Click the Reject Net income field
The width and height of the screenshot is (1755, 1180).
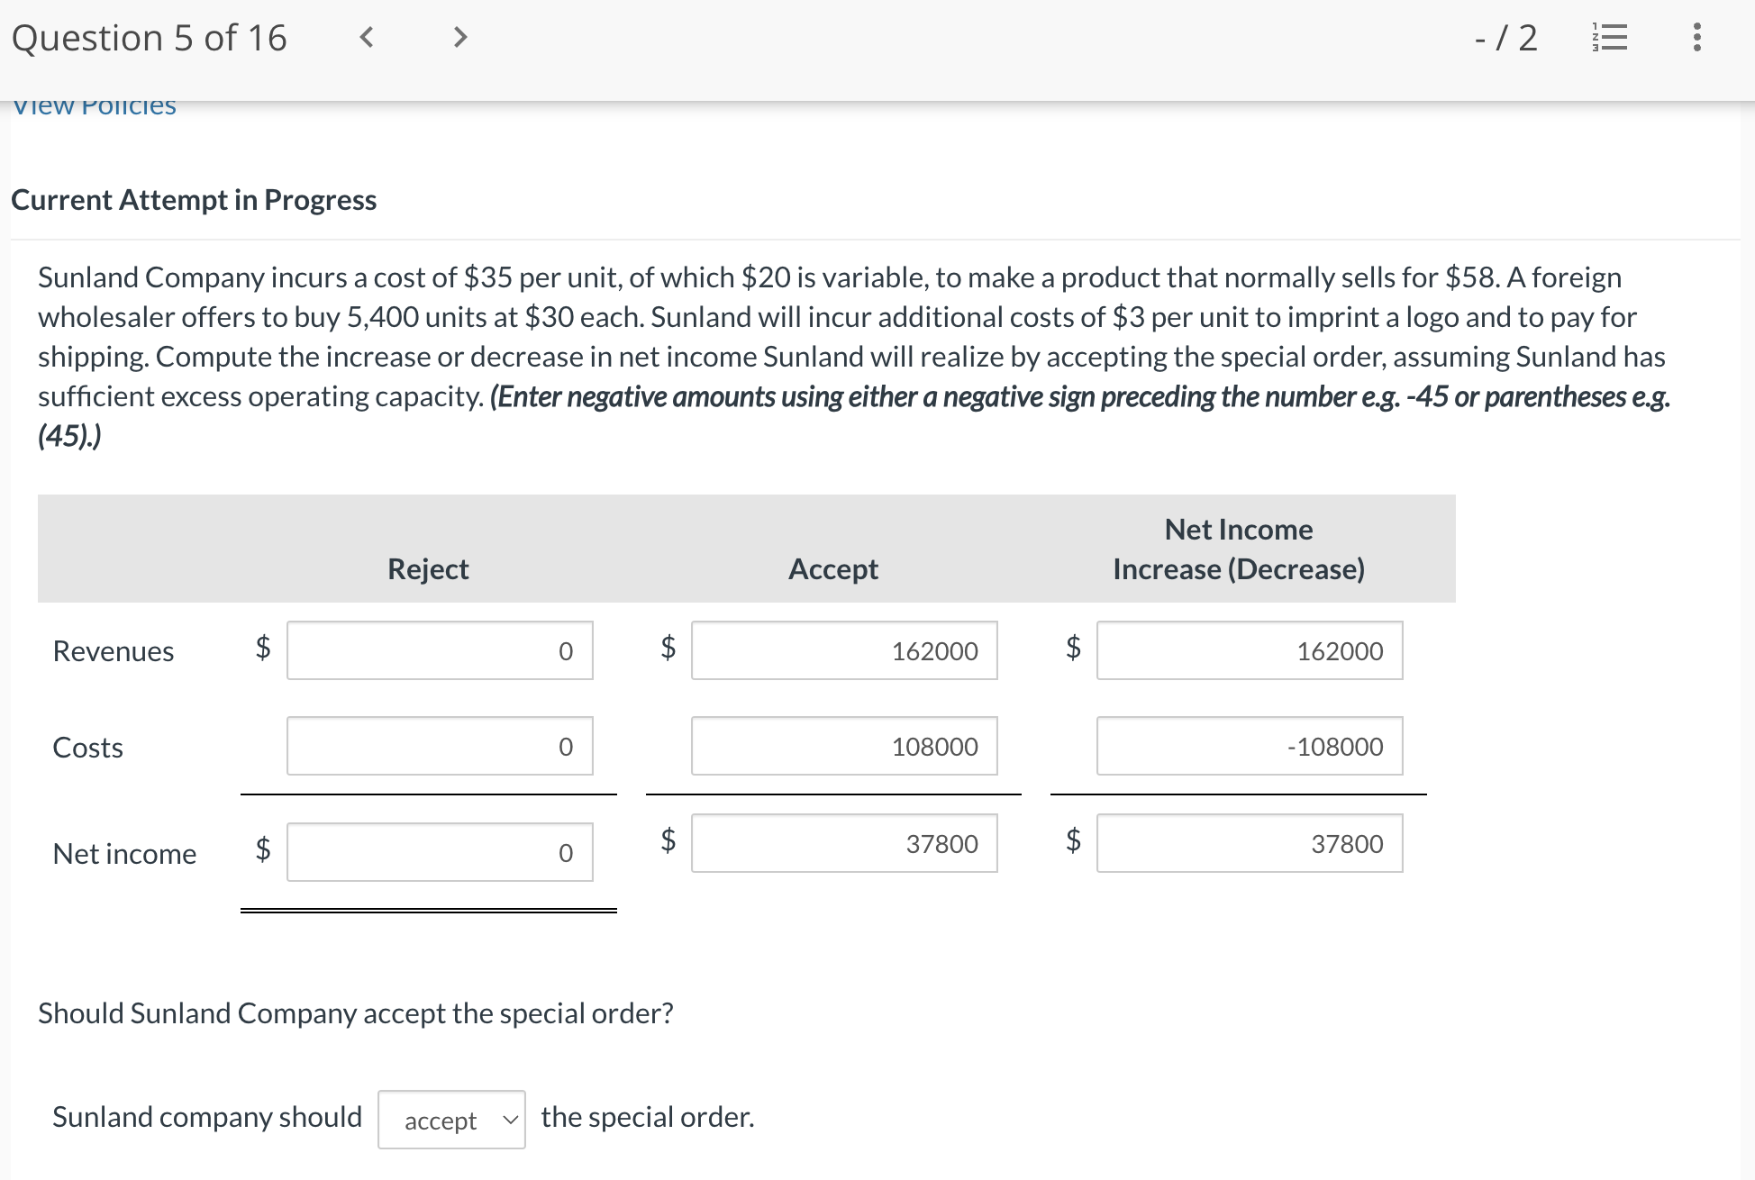tap(440, 852)
